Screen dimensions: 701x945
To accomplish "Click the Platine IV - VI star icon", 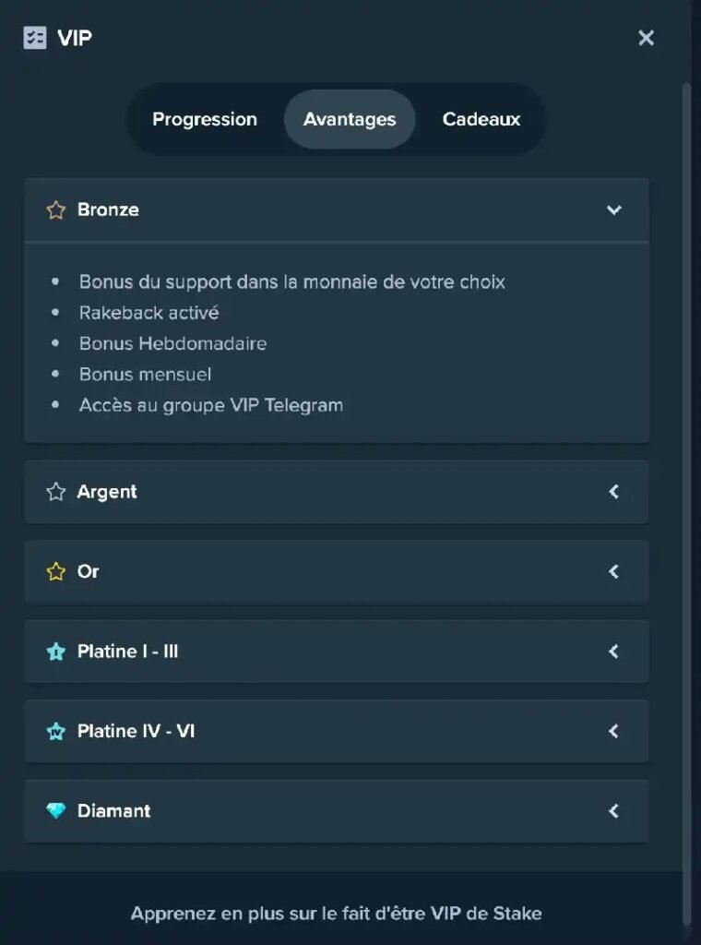I will (x=55, y=731).
